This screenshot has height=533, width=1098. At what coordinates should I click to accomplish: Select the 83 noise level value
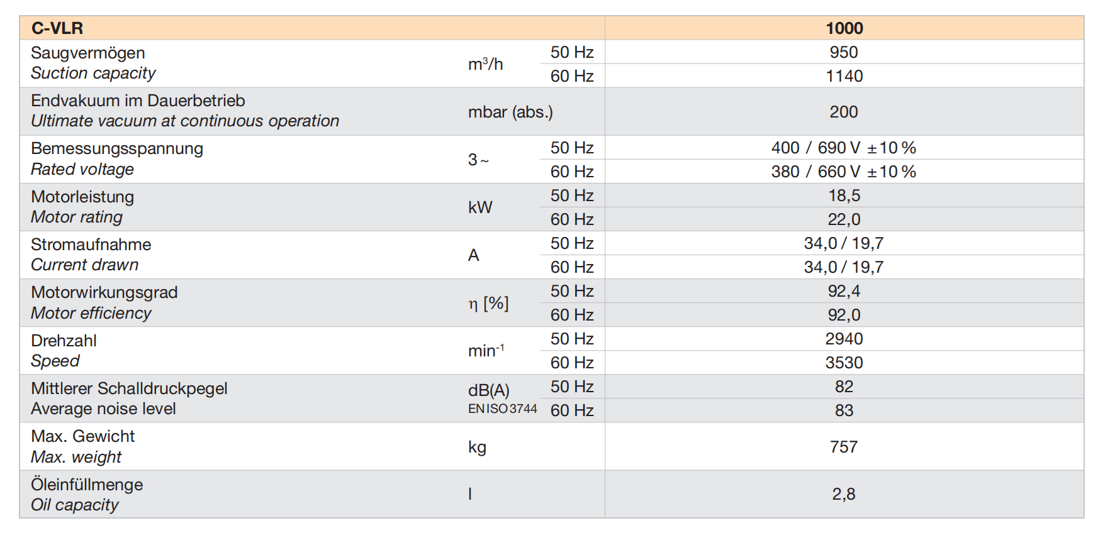tap(844, 410)
